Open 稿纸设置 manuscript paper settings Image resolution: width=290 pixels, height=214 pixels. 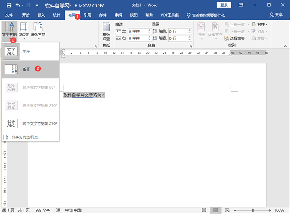point(106,31)
